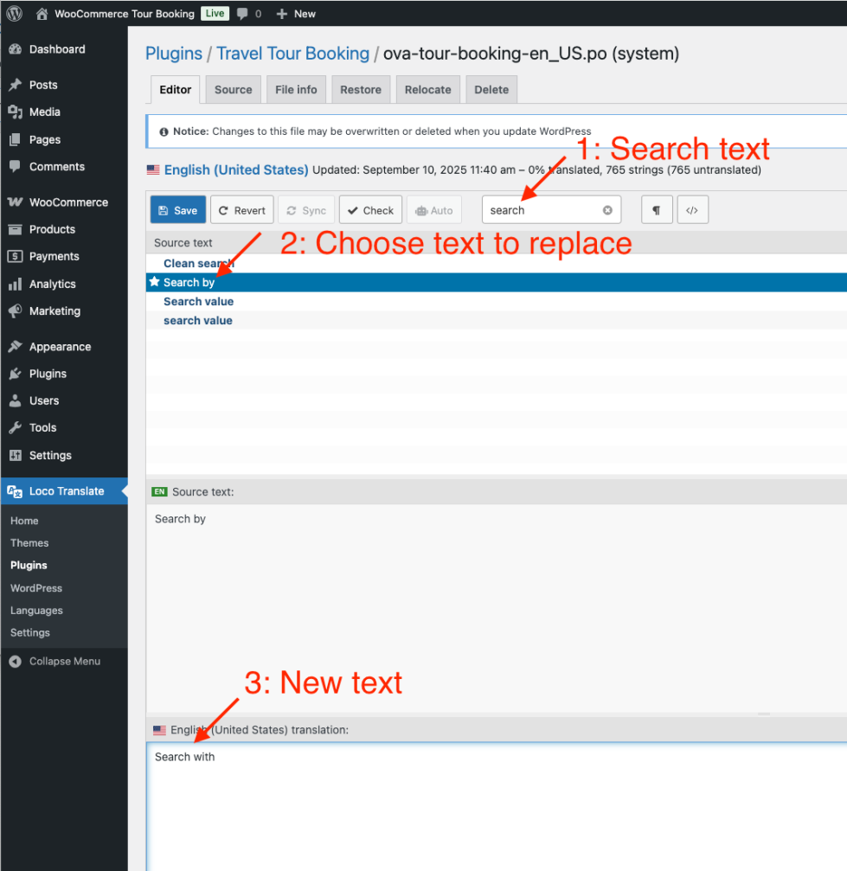Click the Tools wrench icon

tap(15, 428)
